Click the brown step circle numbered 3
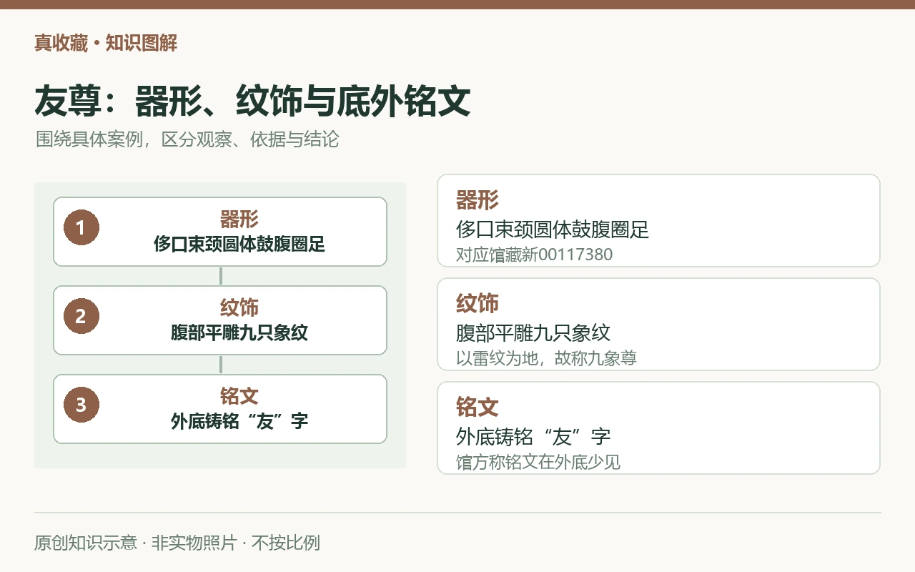Screen dimensions: 915x572 (x=81, y=405)
